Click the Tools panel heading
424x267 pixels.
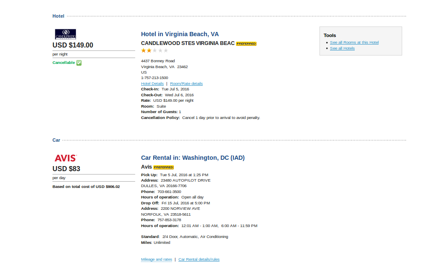[330, 35]
